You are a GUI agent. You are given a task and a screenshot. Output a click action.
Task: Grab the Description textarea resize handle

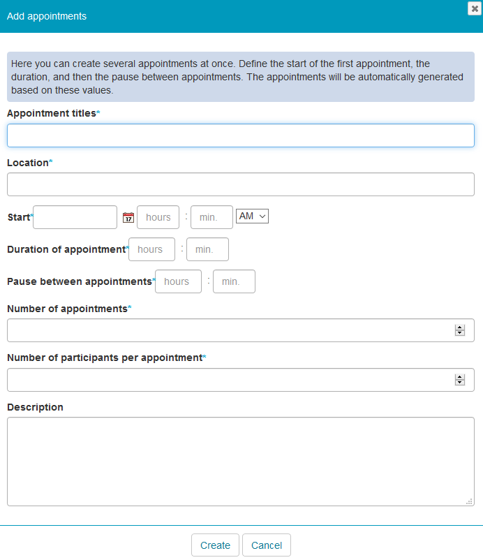coord(470,501)
